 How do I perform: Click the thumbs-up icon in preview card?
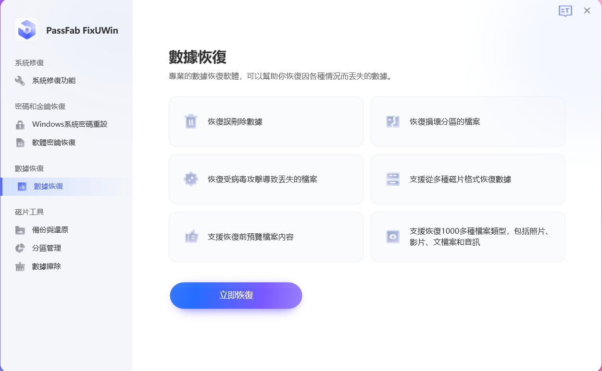pyautogui.click(x=191, y=237)
